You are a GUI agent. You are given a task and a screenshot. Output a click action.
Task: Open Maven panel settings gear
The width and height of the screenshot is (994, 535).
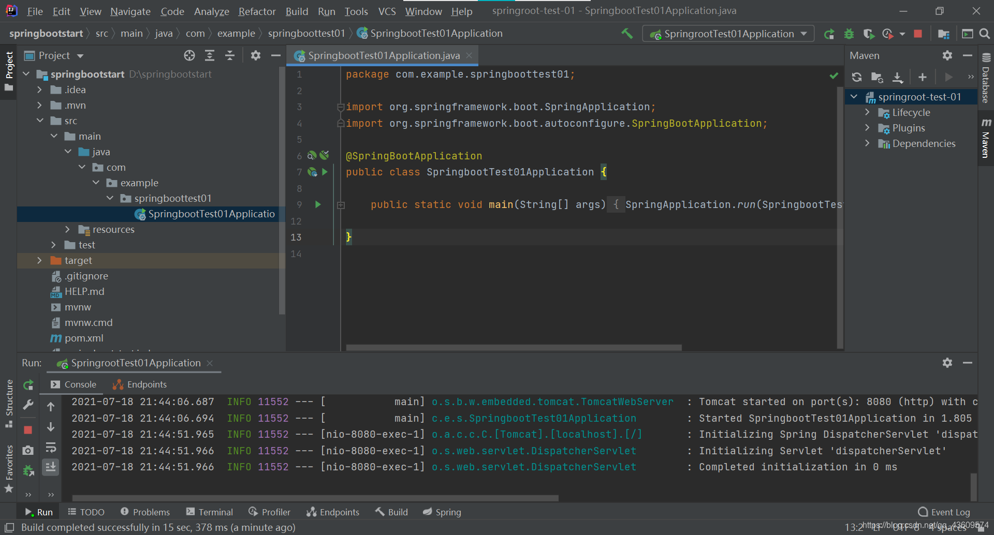coord(947,55)
